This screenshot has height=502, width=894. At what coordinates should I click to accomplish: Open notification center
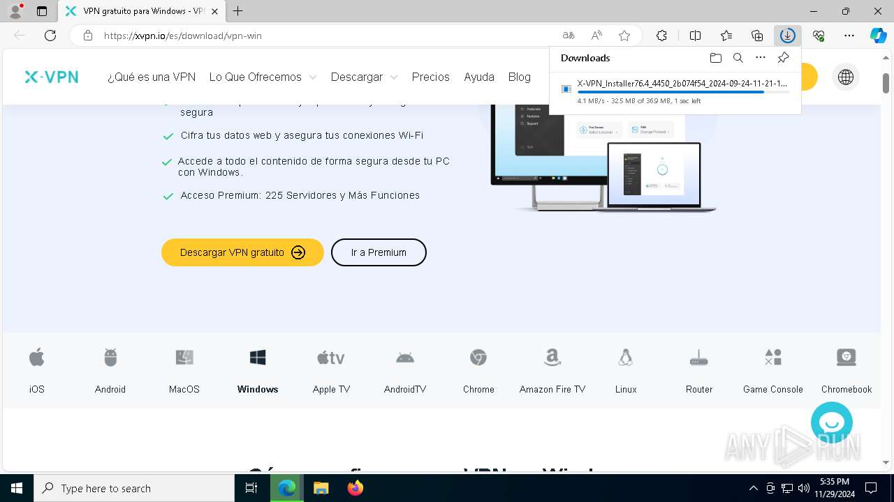(x=871, y=488)
